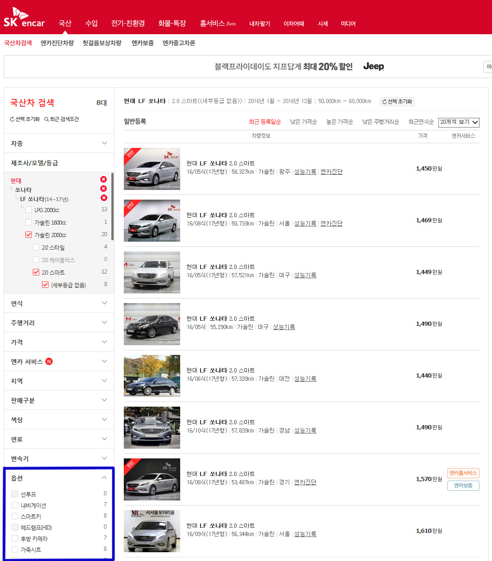Sort by 높은 가격순

pos(340,122)
